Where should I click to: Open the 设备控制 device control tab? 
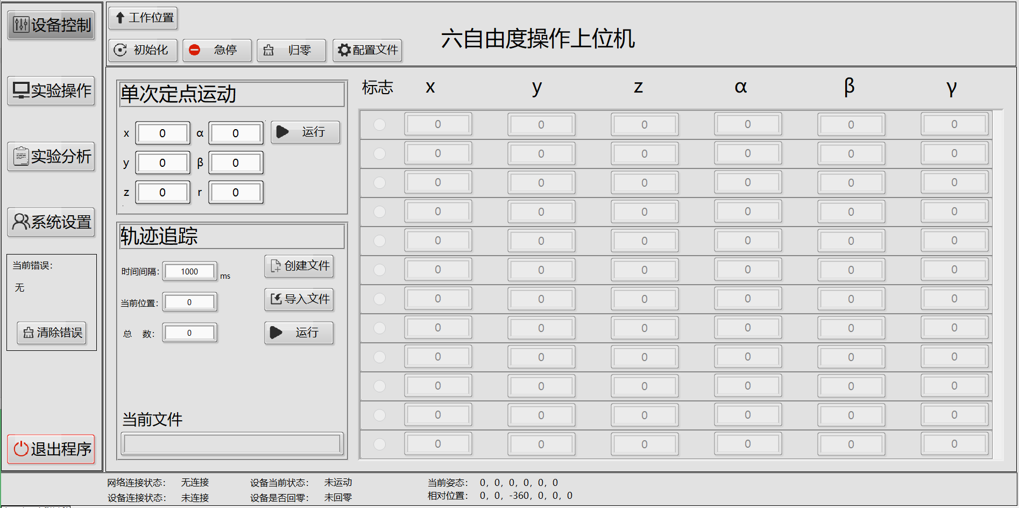51,25
